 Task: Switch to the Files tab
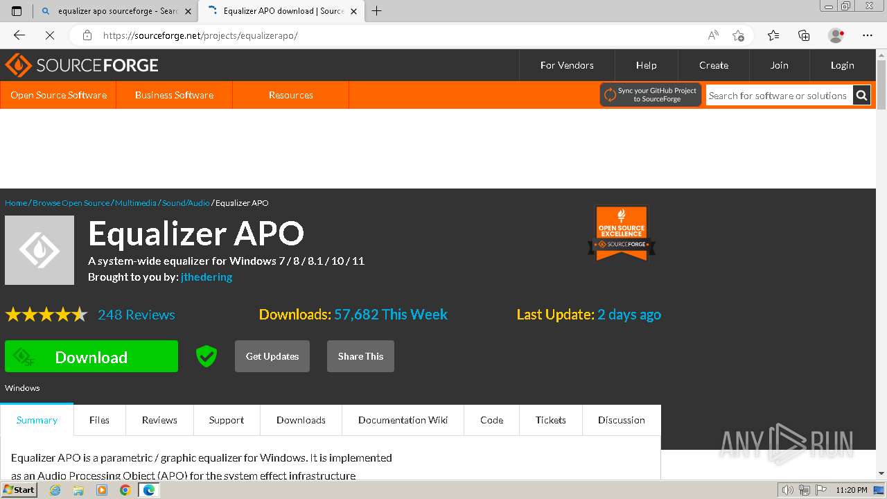(99, 420)
